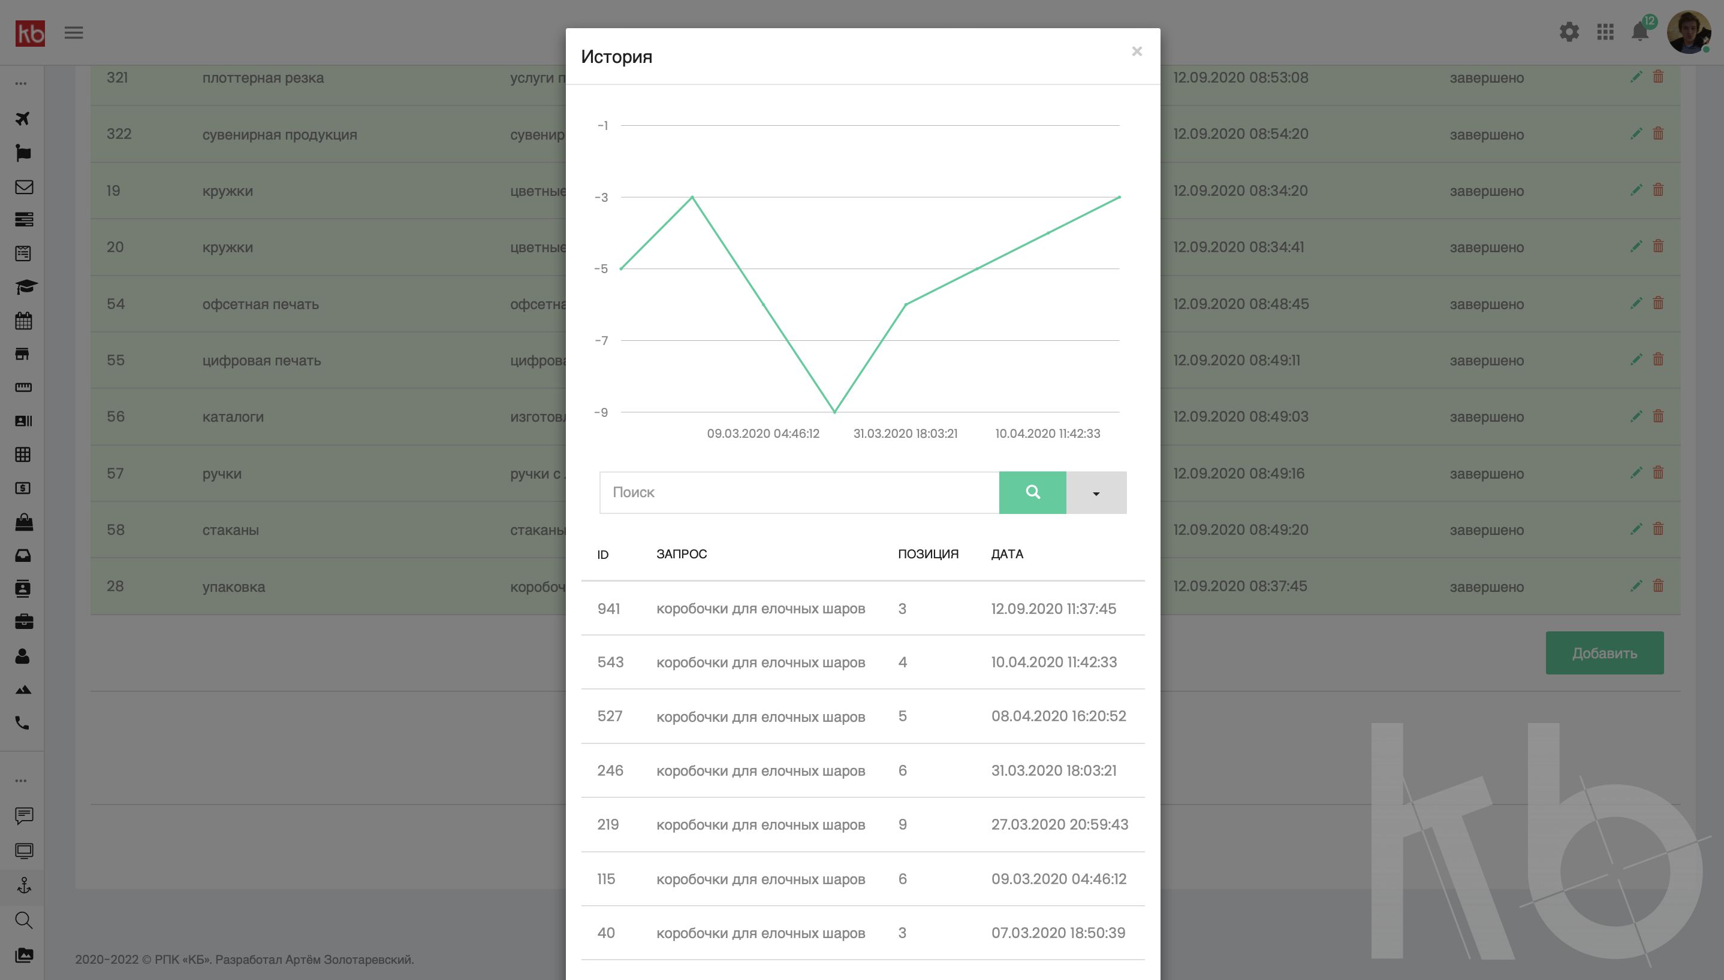Open the hamburger menu in top bar
Image resolution: width=1724 pixels, height=980 pixels.
tap(73, 32)
